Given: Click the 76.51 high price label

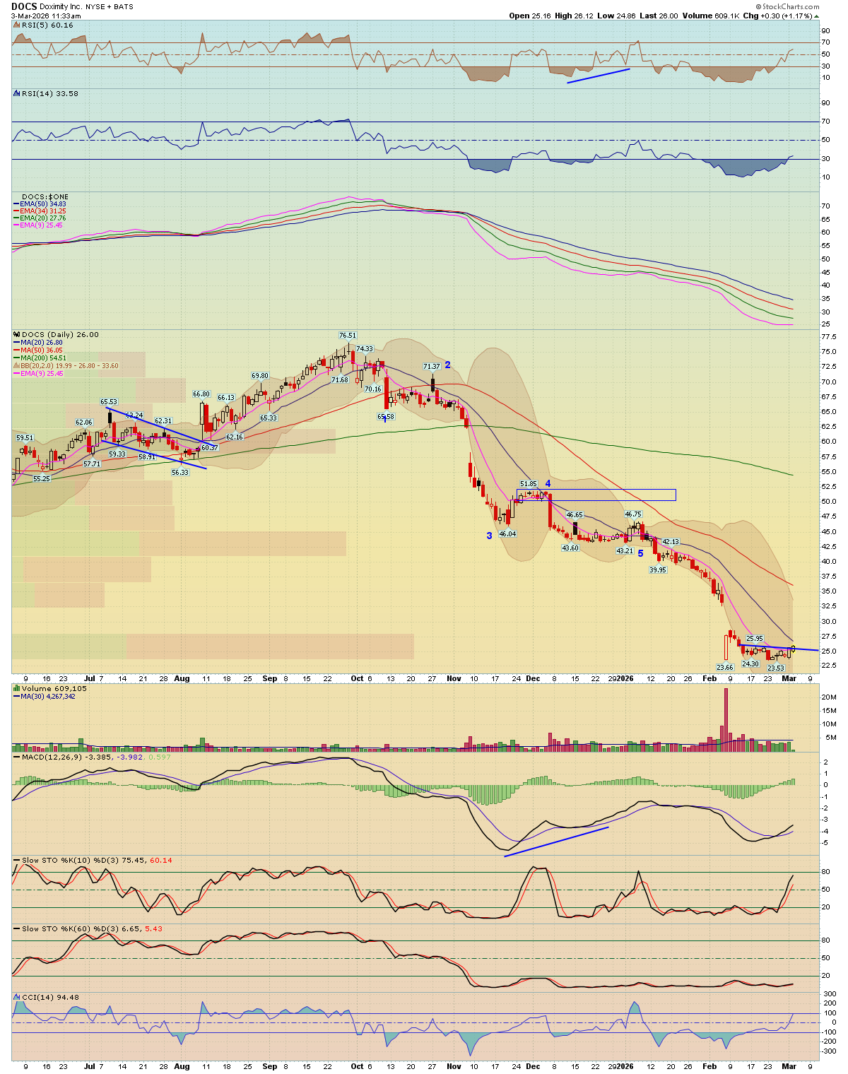Looking at the screenshot, I should 347,336.
